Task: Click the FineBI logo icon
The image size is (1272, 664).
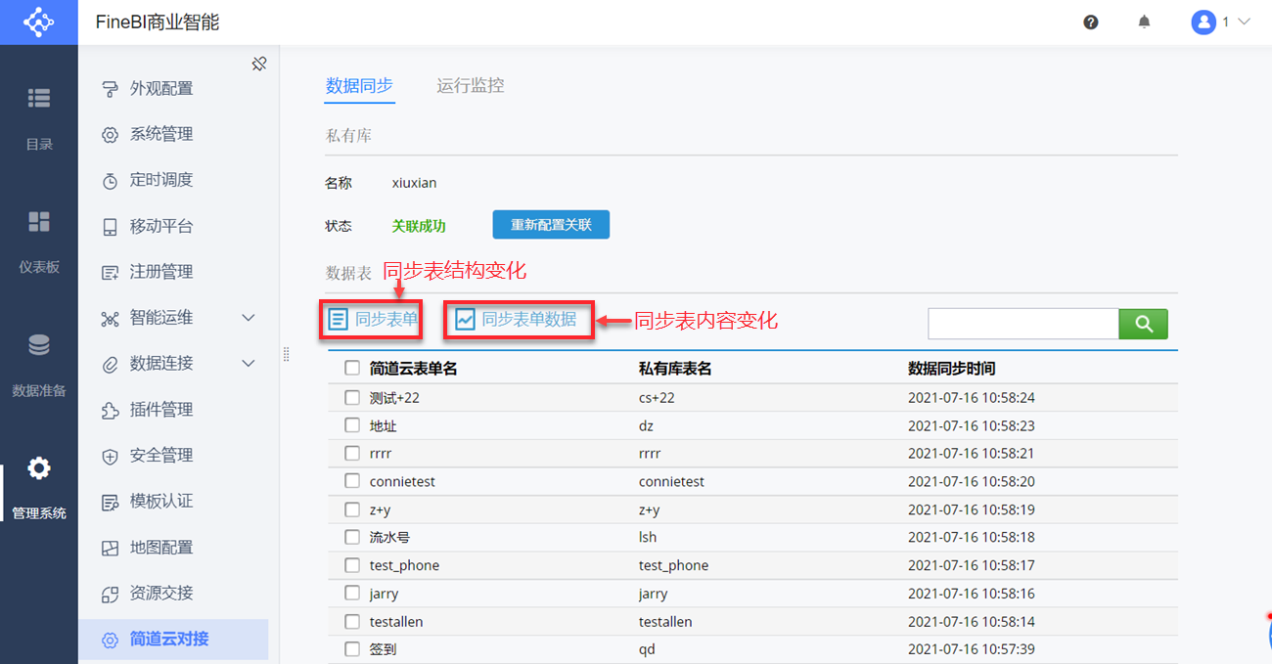Action: point(39,22)
